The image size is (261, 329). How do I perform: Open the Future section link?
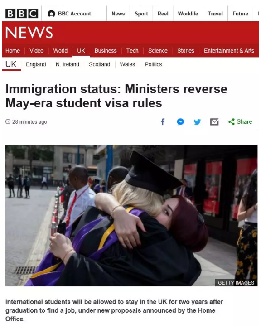[x=241, y=14]
